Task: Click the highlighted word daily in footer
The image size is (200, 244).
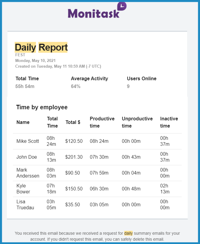Action: point(128,233)
